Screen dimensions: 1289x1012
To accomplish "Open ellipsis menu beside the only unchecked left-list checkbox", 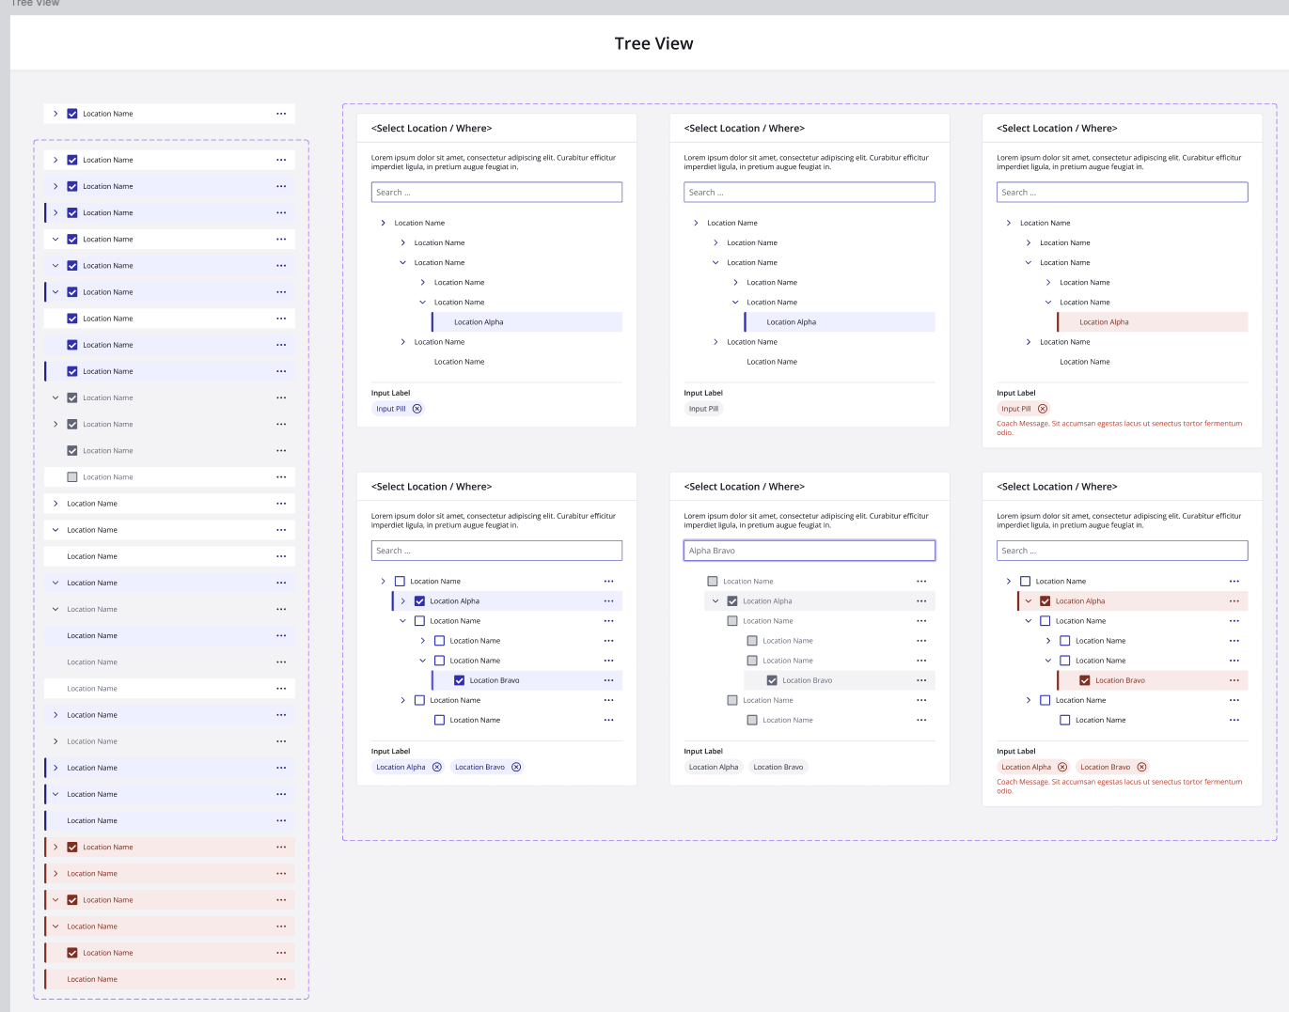I will click(281, 477).
